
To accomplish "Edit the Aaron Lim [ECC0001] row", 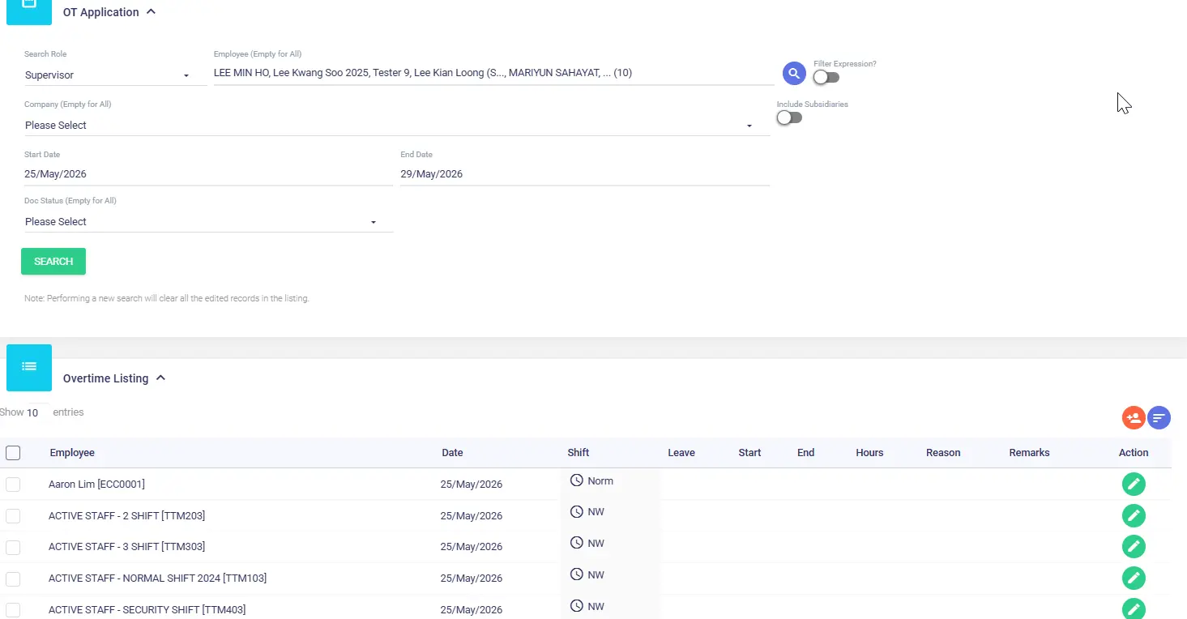I will tap(1134, 485).
